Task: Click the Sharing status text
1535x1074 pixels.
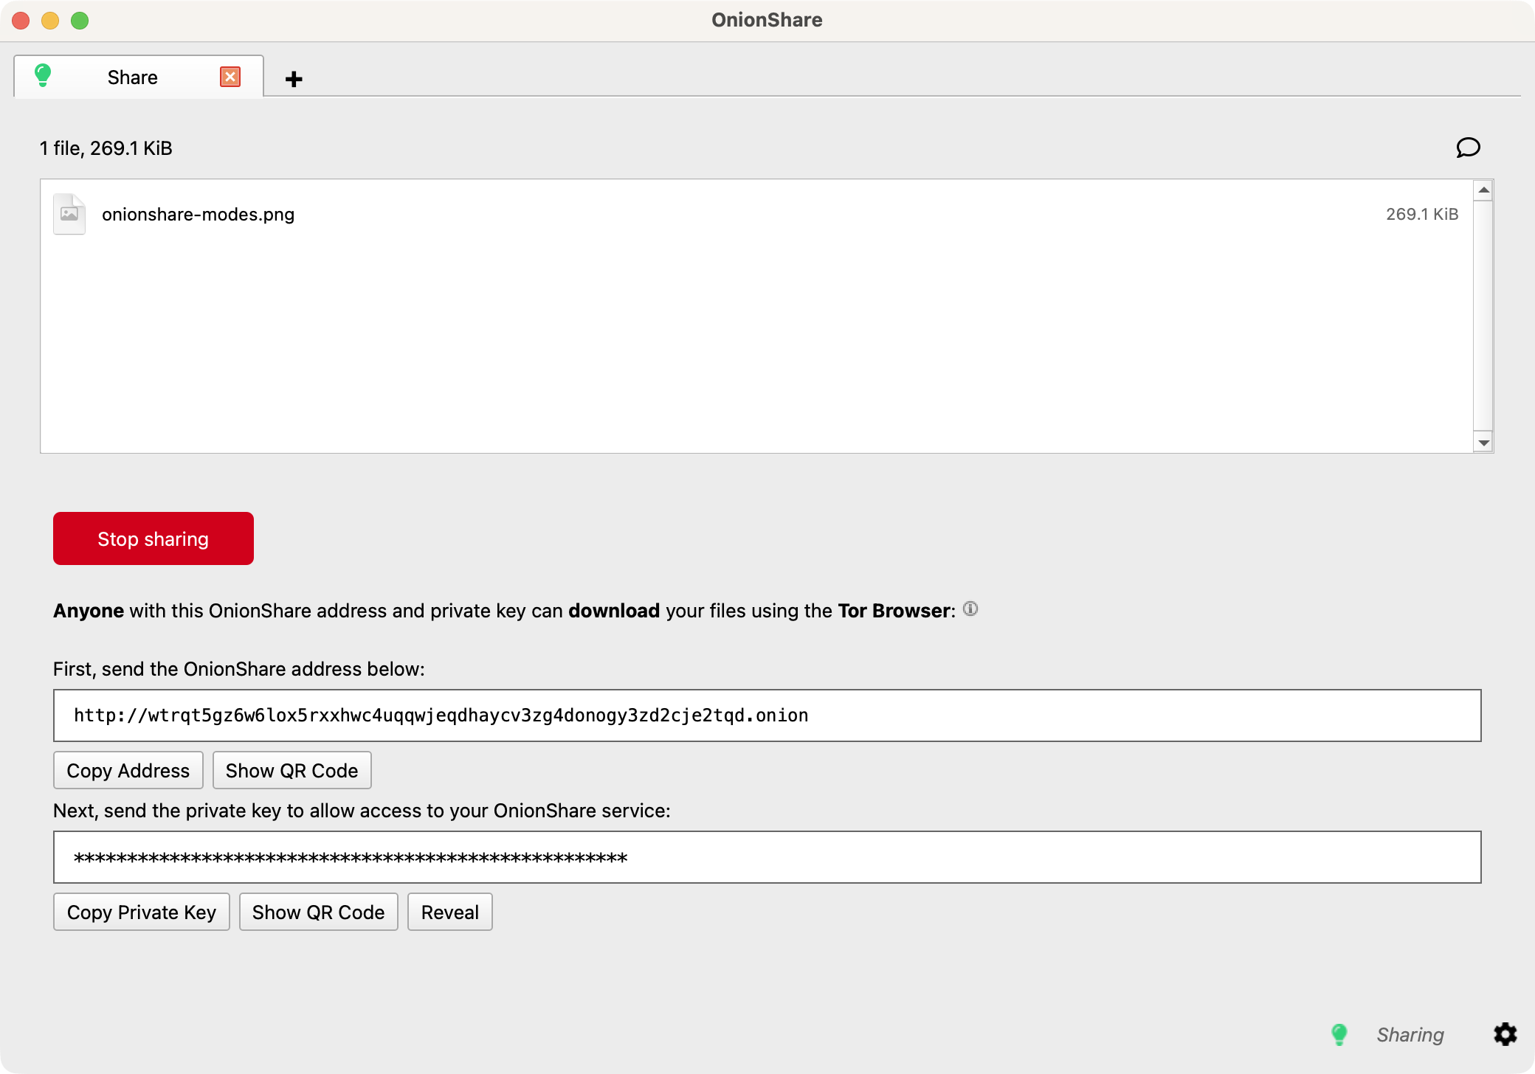Action: pos(1410,1035)
